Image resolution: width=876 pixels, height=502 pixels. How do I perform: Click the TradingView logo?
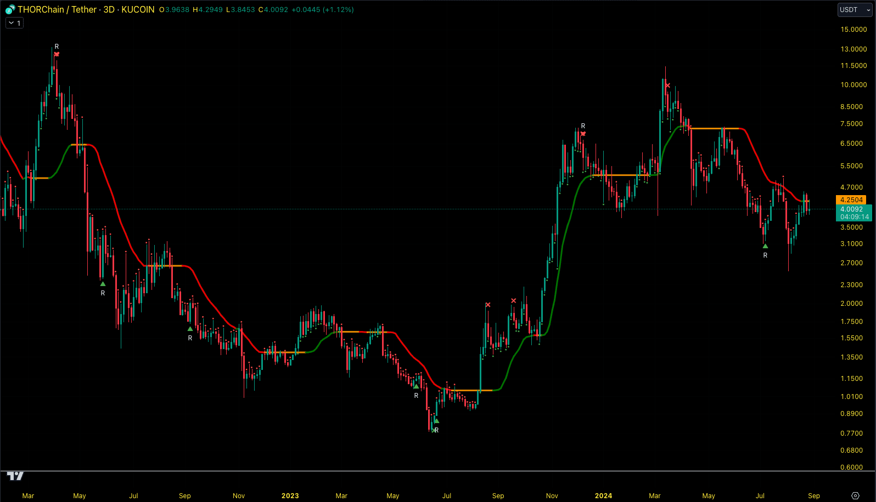point(15,476)
